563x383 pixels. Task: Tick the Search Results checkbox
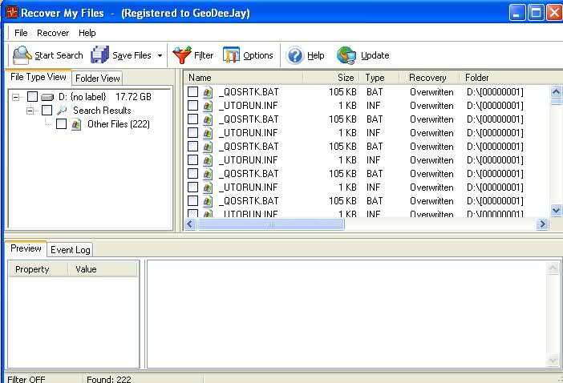tap(47, 110)
